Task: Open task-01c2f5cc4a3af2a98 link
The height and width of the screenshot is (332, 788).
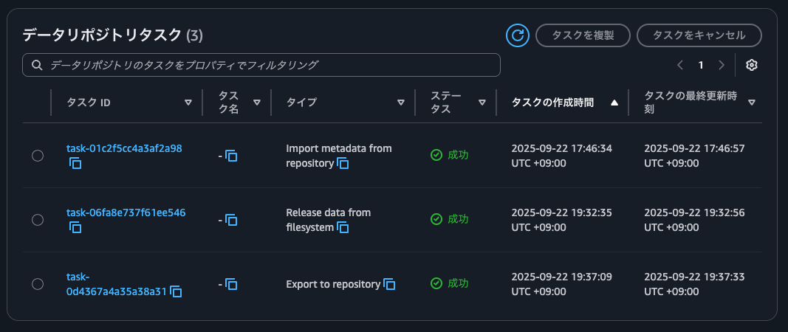Action: (124, 148)
